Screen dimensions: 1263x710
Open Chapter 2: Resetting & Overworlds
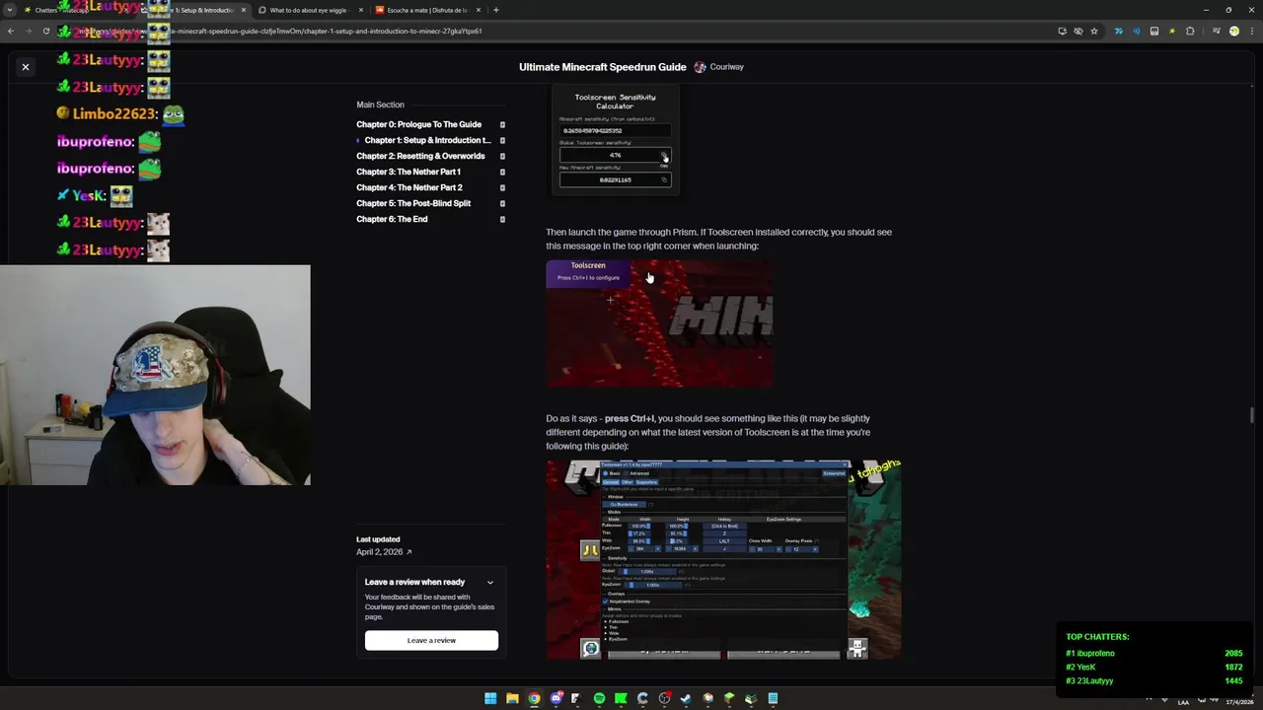(420, 156)
